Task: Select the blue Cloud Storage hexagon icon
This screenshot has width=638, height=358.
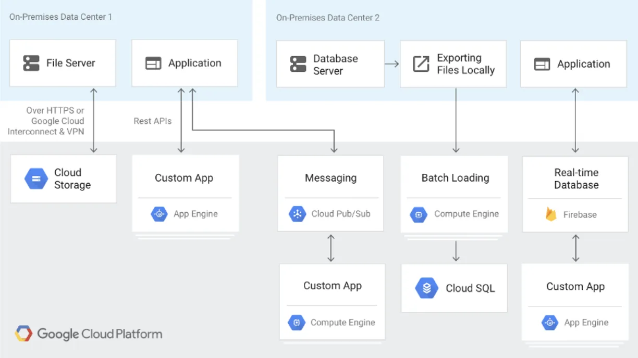Action: [36, 179]
